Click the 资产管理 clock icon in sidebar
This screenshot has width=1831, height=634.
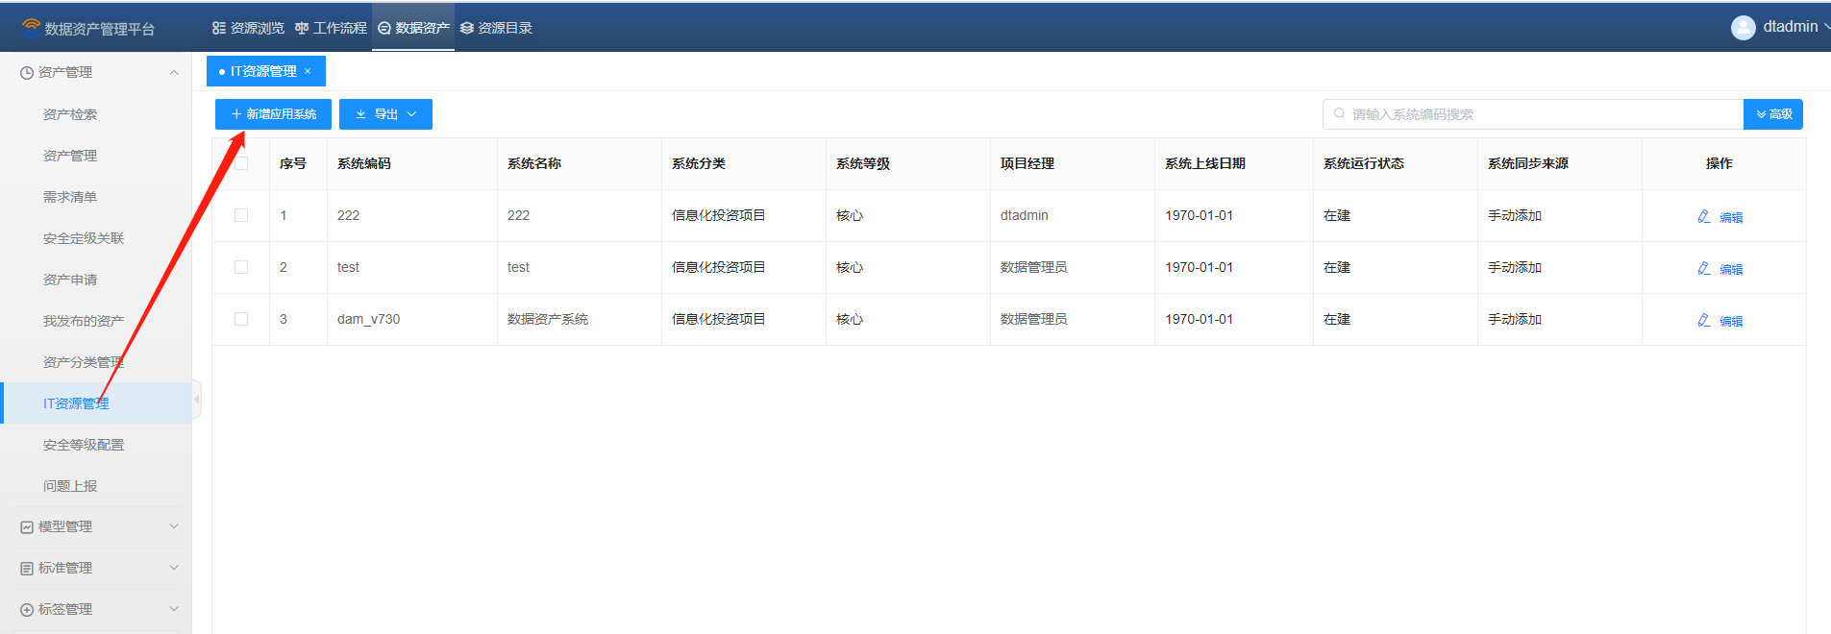click(x=27, y=73)
